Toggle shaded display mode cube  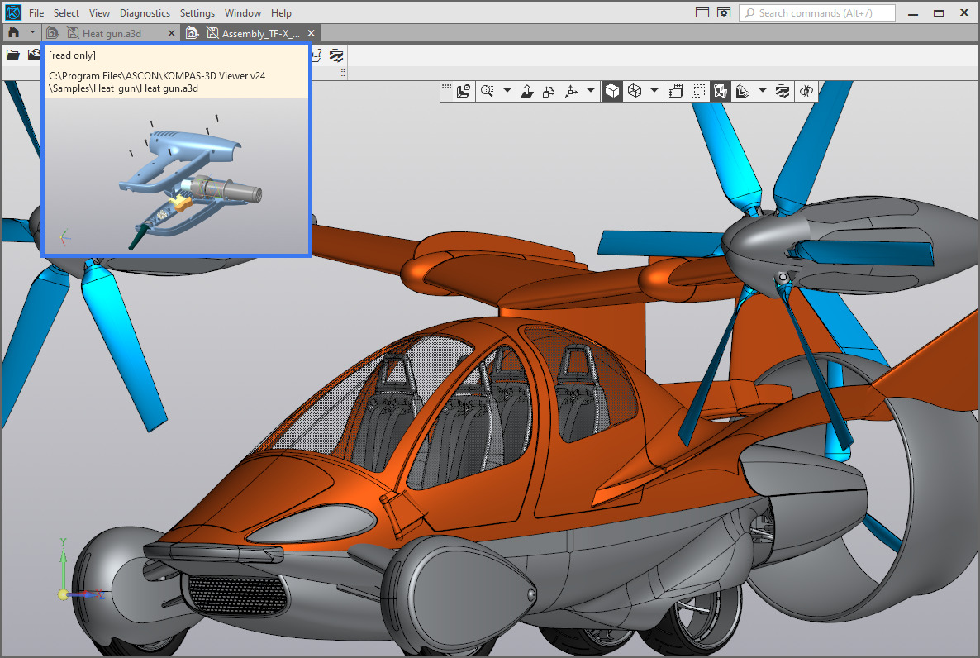[x=611, y=91]
